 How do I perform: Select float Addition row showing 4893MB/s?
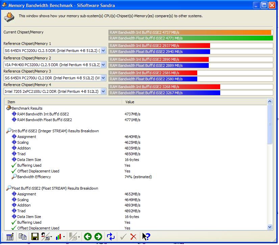(x=135, y=205)
